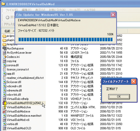Open the お気に入り menu in Explorer
140x131 pixels.
pos(57,10)
